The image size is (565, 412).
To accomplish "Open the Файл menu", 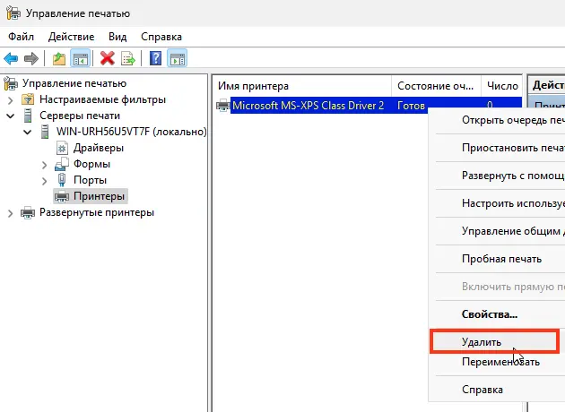I will coord(21,37).
